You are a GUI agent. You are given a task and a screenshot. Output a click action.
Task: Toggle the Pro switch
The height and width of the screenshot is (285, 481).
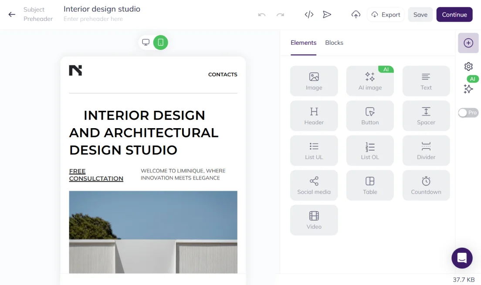click(x=468, y=113)
